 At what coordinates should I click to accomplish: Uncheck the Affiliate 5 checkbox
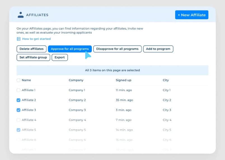pos(18,130)
